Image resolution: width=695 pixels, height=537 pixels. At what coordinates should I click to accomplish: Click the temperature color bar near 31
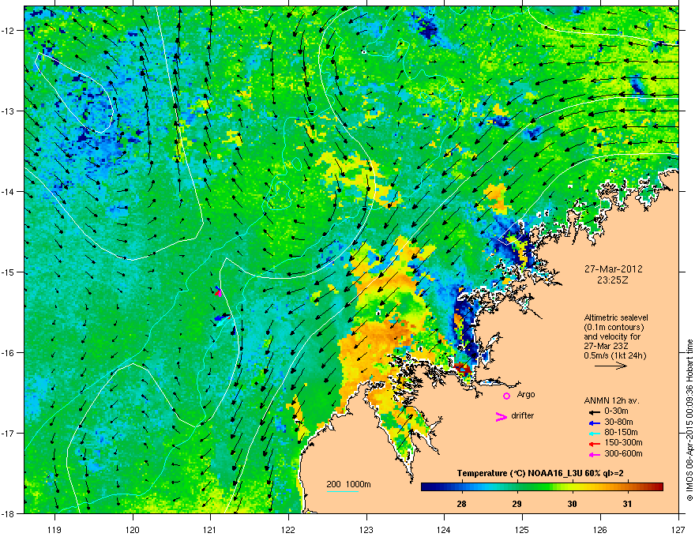[x=627, y=487]
